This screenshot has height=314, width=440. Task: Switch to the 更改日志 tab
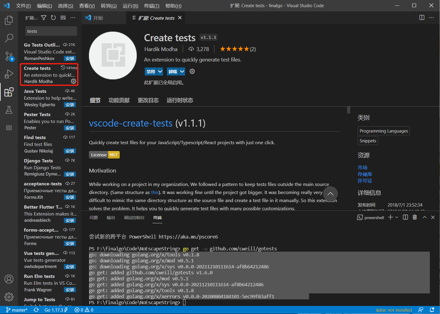148,100
